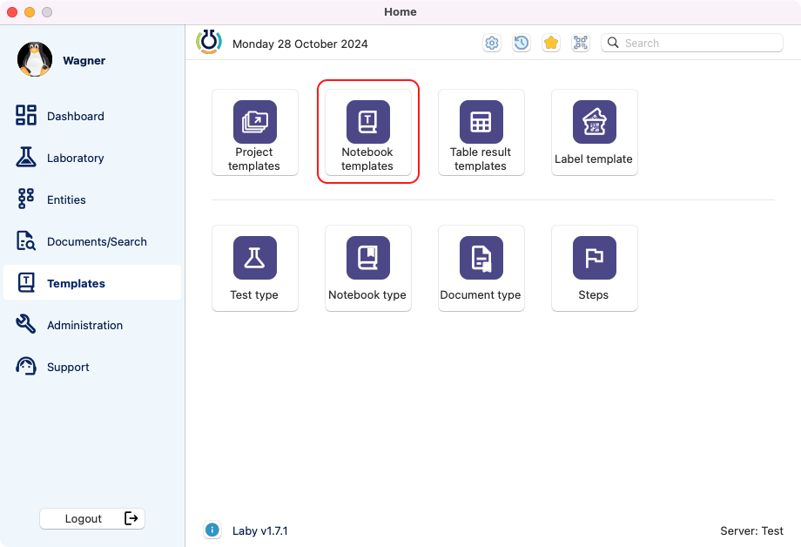The image size is (801, 547).
Task: Click the magnifier icon in the search box
Action: pyautogui.click(x=613, y=43)
